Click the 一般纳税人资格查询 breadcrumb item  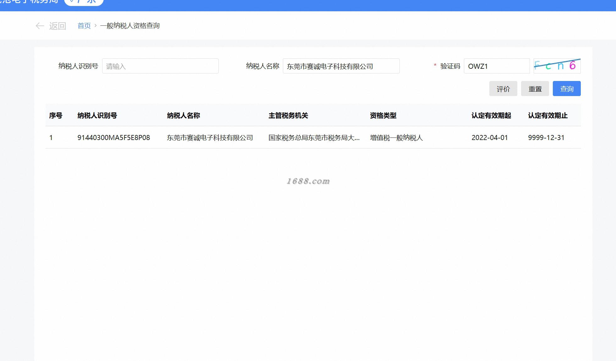pos(130,26)
